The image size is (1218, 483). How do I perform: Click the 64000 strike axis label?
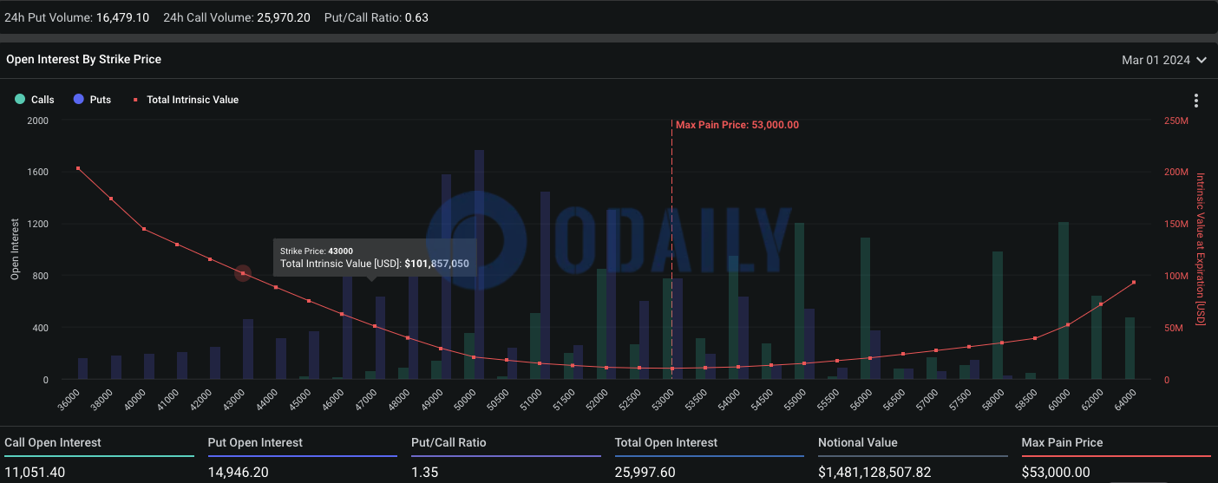[1126, 401]
